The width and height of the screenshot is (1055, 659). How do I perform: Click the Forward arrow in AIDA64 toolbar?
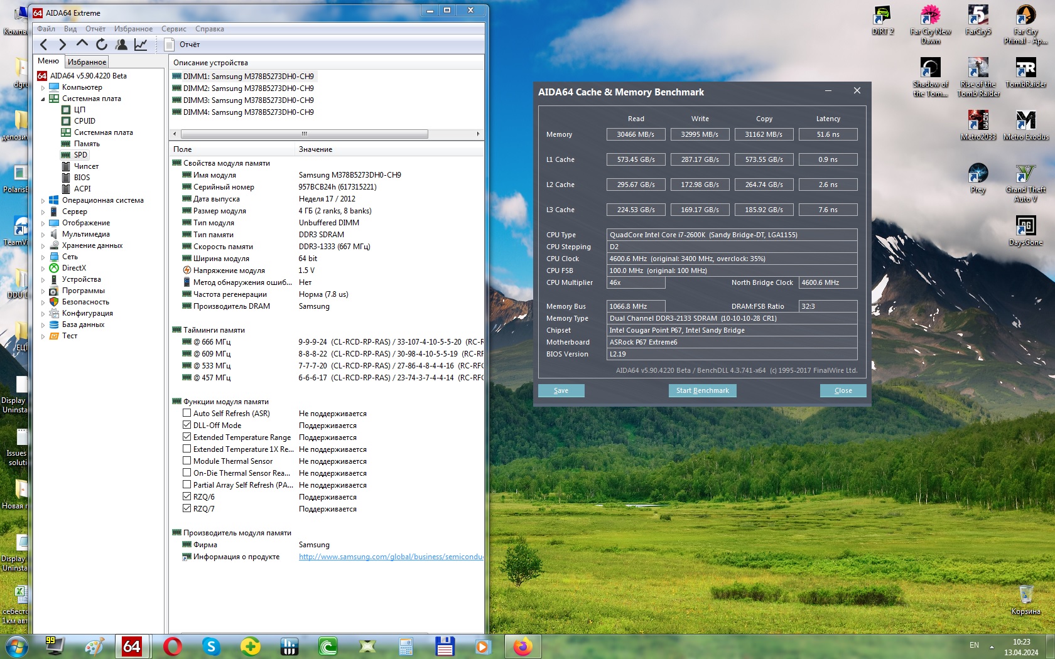click(x=62, y=45)
